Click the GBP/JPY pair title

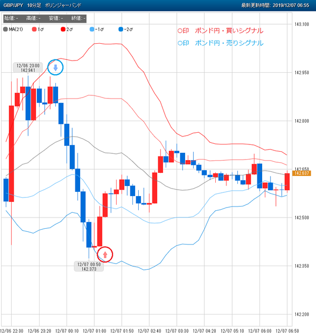click(13, 5)
